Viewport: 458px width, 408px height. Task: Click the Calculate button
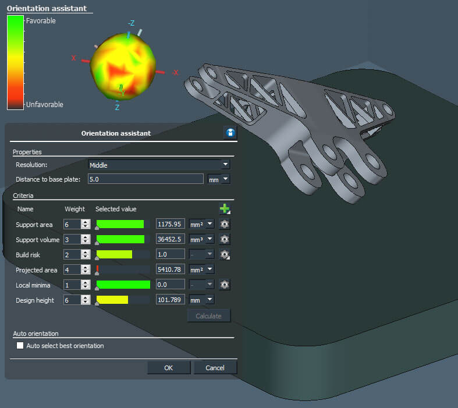point(208,316)
